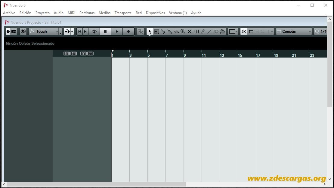Toggle global solo S button

click(x=73, y=53)
